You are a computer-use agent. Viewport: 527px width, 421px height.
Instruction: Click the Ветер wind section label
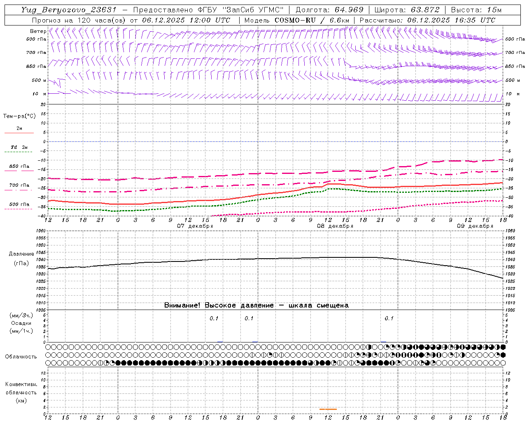point(38,31)
